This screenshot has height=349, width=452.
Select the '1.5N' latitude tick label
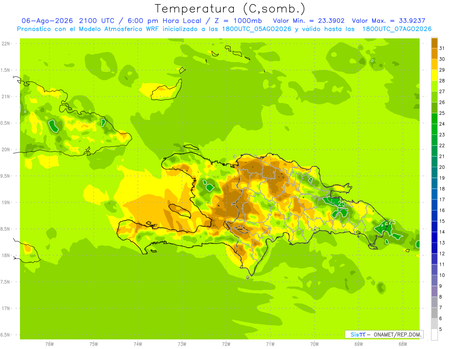(x=5, y=70)
